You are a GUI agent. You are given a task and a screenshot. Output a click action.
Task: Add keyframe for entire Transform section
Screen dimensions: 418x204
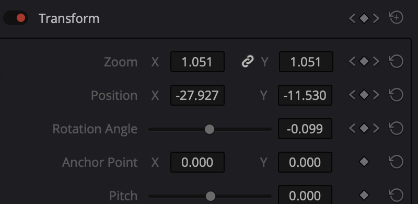[364, 18]
